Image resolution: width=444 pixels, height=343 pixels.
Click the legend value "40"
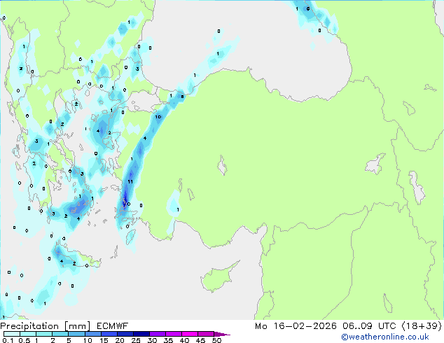(184, 340)
